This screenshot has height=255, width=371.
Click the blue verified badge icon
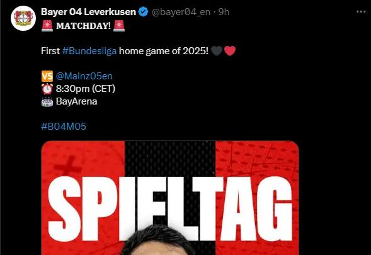click(x=143, y=12)
